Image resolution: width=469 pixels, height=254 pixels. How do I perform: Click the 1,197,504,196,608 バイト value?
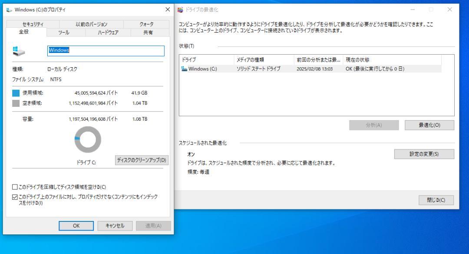[93, 119]
